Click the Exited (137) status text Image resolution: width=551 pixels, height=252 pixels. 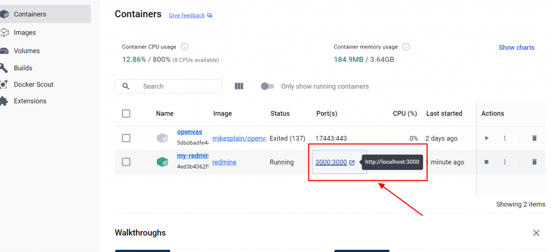coord(287,138)
